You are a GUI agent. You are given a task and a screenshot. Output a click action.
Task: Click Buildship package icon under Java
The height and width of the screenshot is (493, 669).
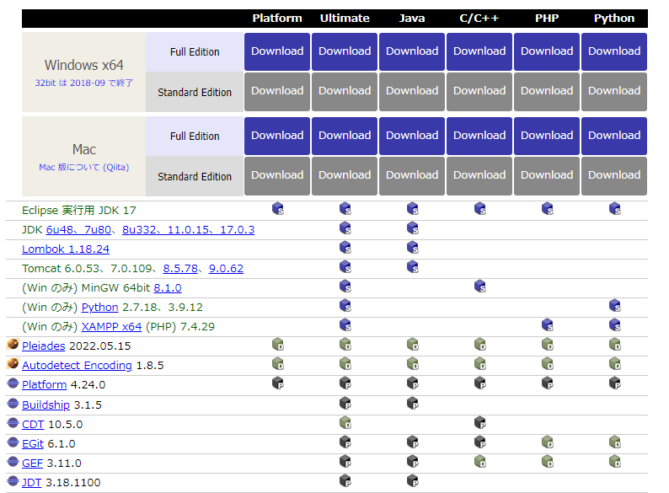[413, 403]
